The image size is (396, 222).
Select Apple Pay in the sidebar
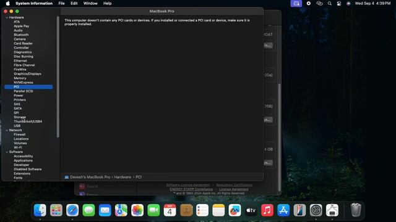coord(21,26)
